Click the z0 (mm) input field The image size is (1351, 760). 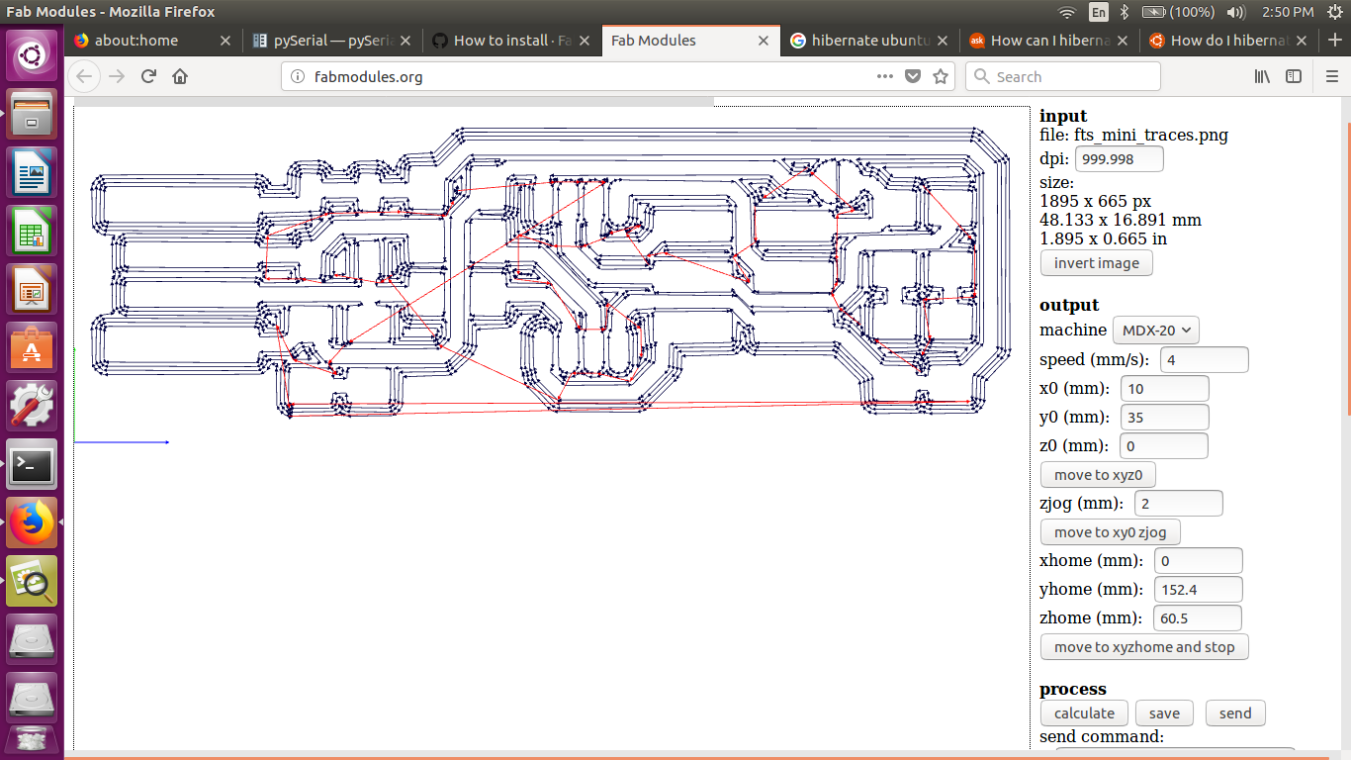[1164, 446]
